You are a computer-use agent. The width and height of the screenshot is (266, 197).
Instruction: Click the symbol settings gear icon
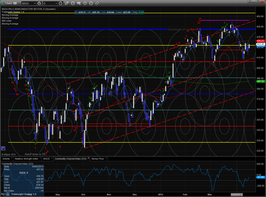(39, 4)
